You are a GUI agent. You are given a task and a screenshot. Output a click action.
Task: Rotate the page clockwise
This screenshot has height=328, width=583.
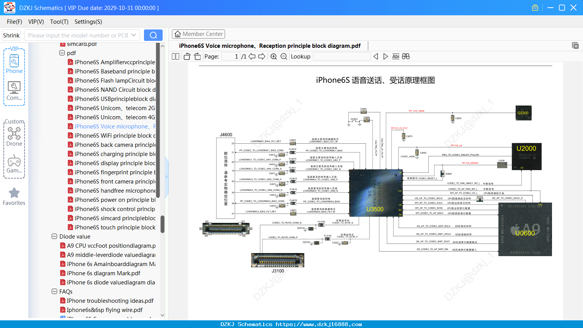[198, 57]
